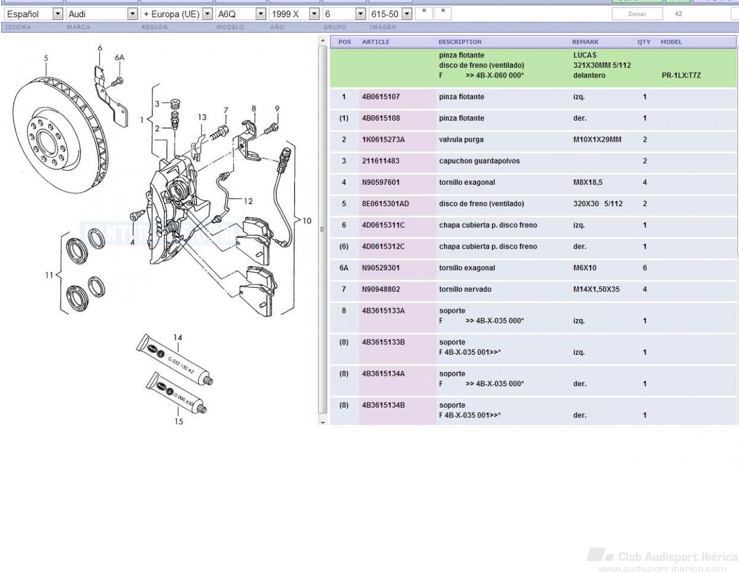Screen dimensions: 739x574
Task: Expand the + Europa (UE) region dropdown
Action: (x=177, y=14)
